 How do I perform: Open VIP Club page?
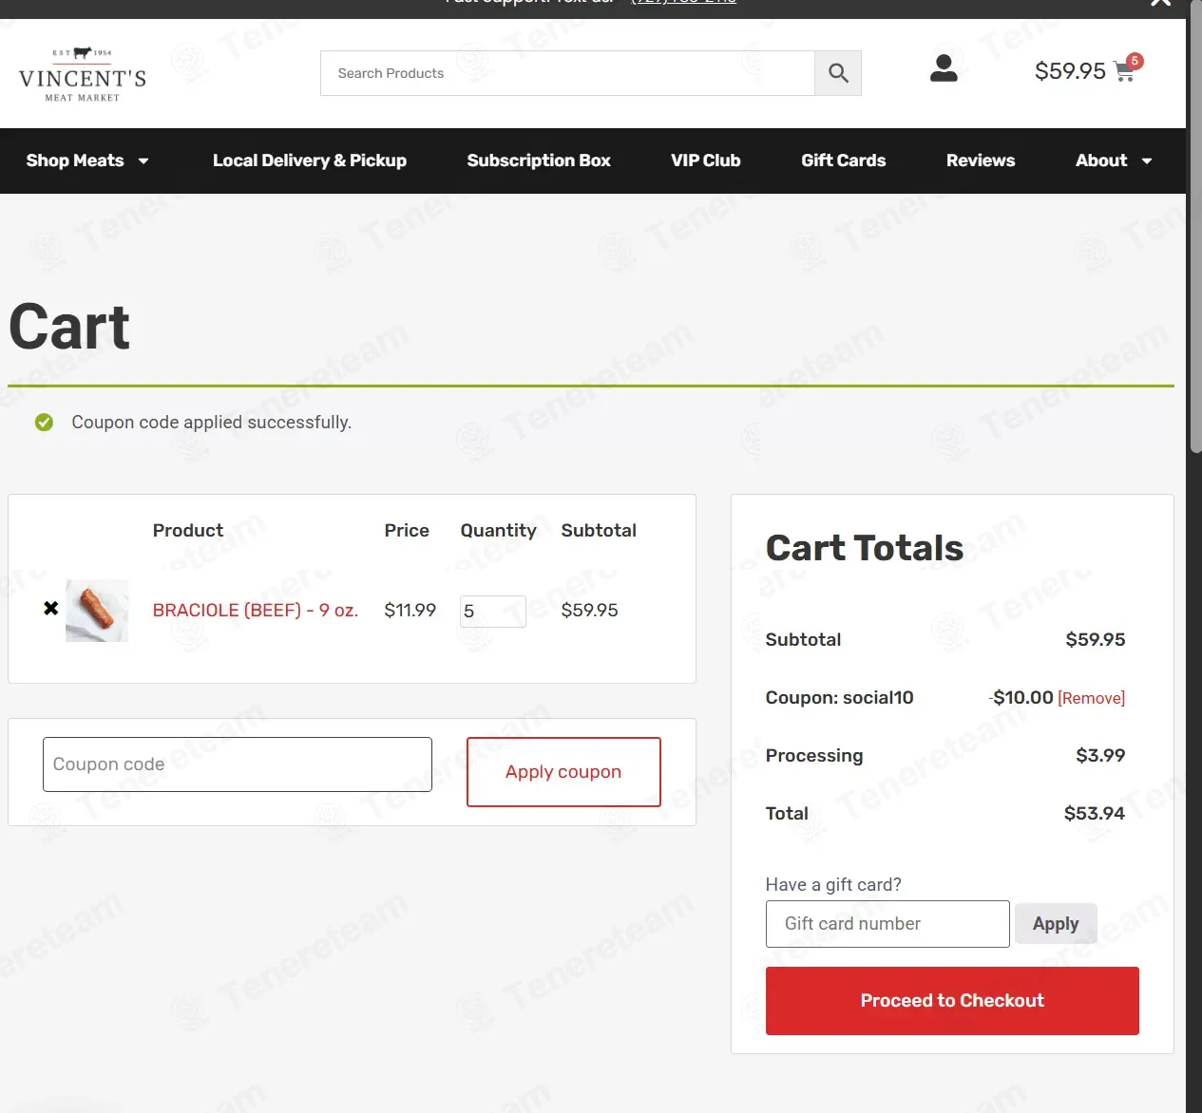click(x=706, y=160)
